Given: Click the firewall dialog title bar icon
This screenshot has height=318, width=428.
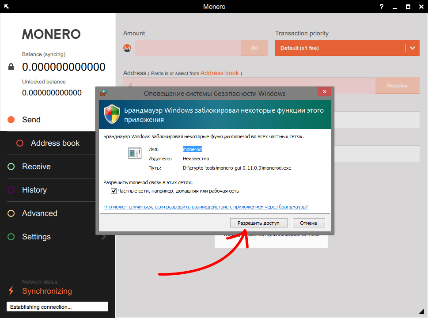Looking at the screenshot, I should click(x=103, y=93).
